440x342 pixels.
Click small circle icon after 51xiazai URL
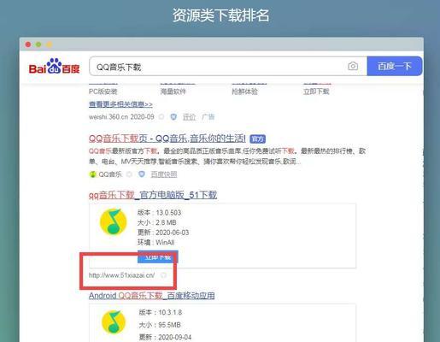click(x=163, y=275)
